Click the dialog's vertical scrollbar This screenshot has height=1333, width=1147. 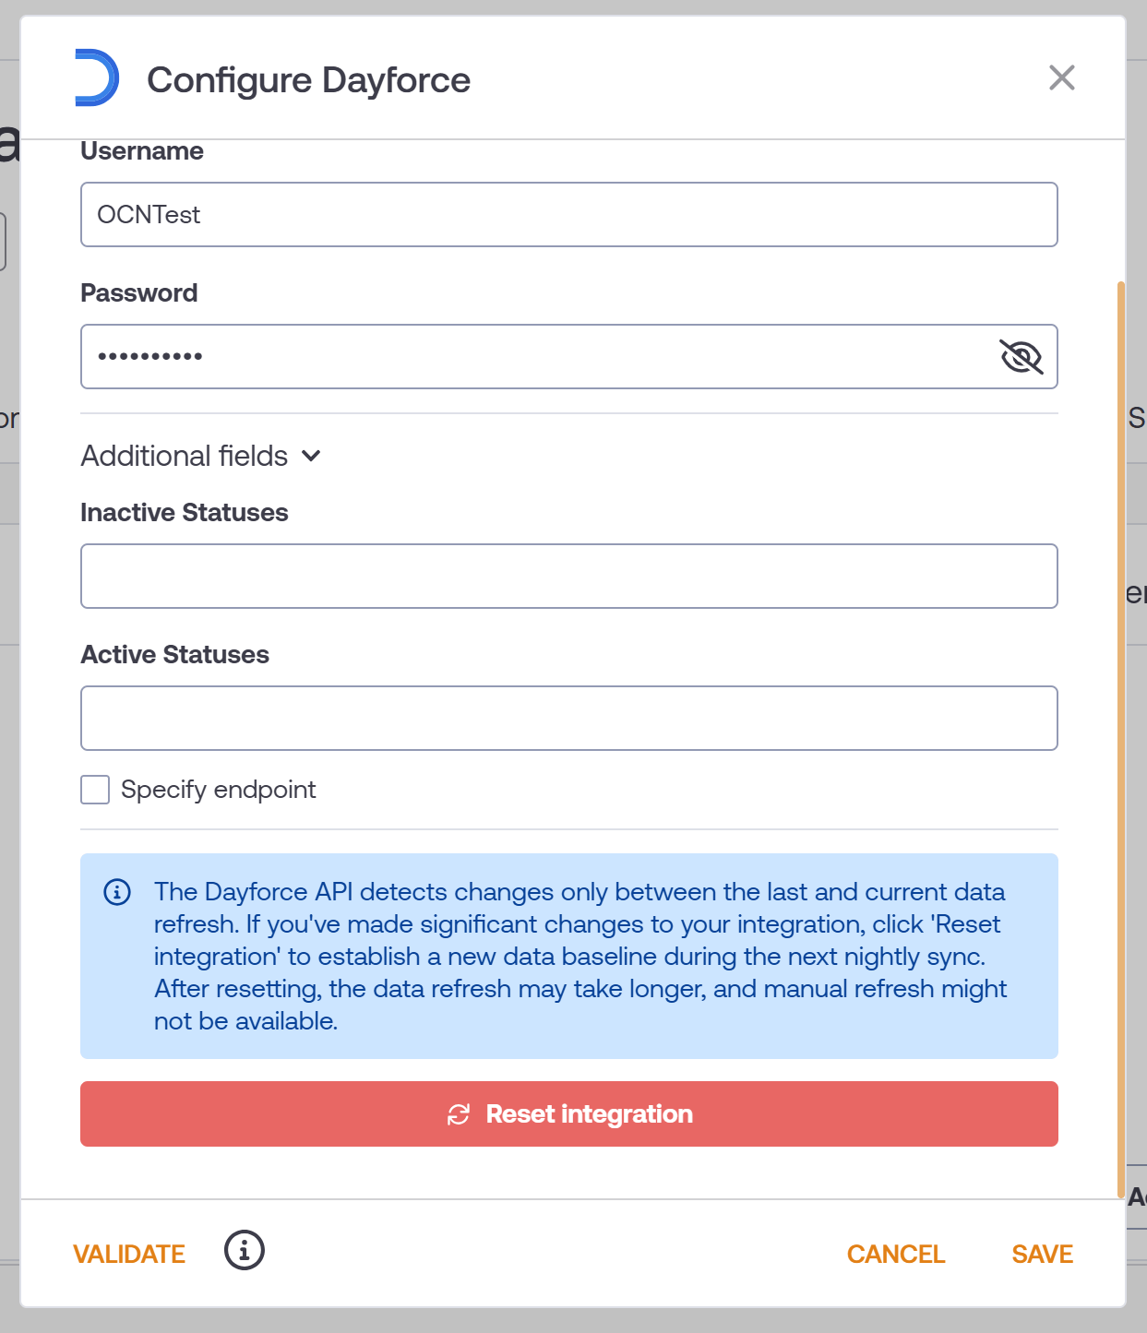tap(1121, 740)
